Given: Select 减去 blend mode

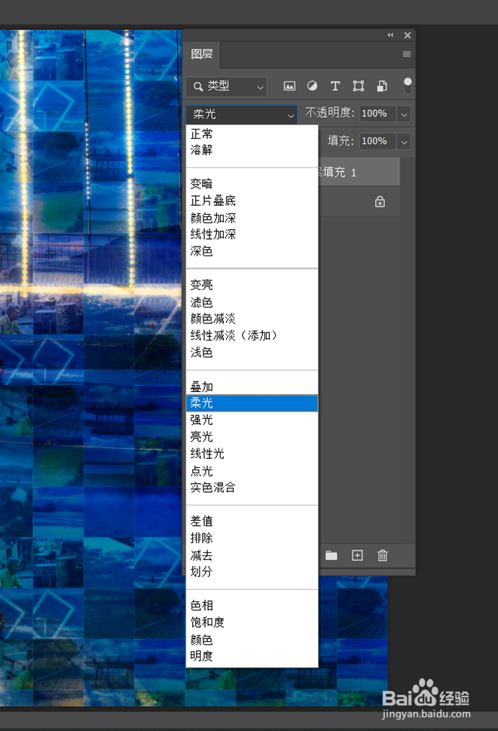Looking at the screenshot, I should tap(252, 555).
